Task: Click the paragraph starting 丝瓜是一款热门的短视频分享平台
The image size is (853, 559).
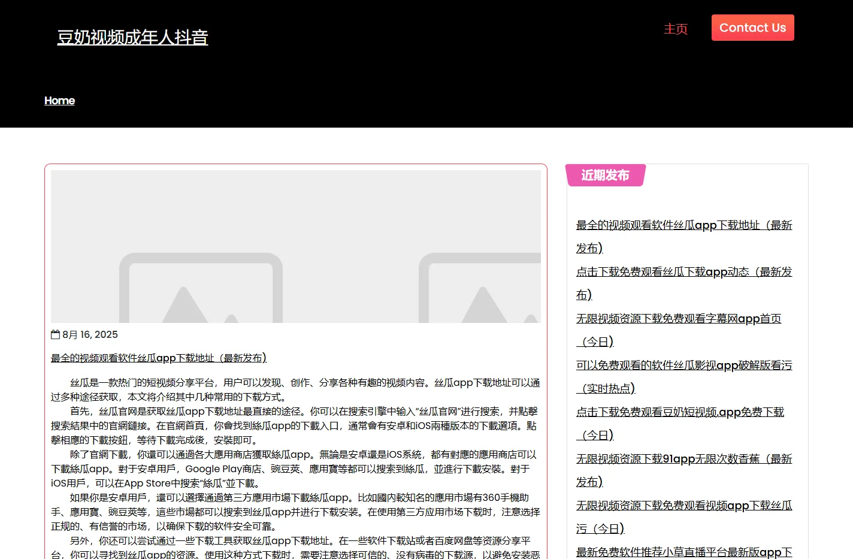Action: (x=296, y=389)
